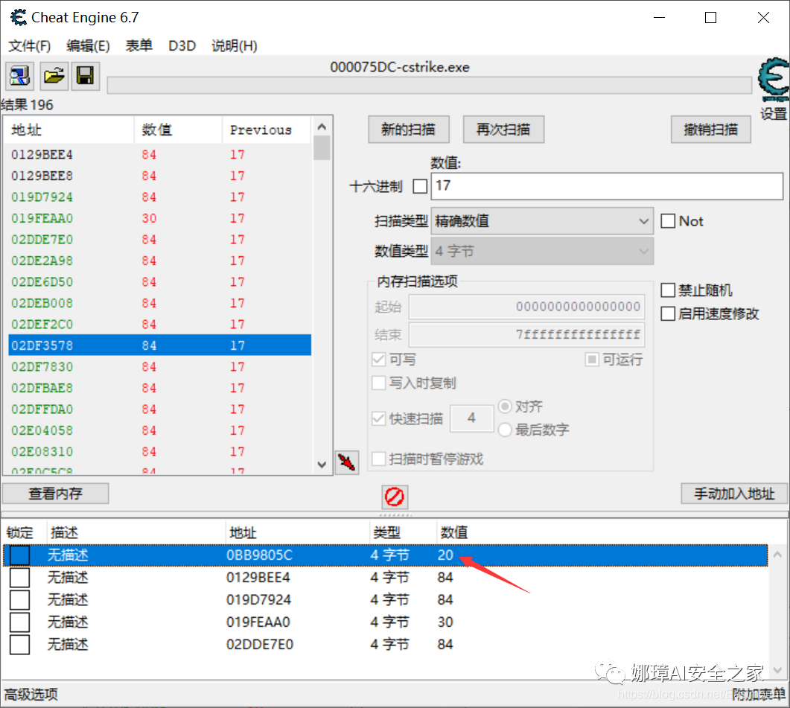The width and height of the screenshot is (790, 708).
Task: Click the Previous column header
Action: pyautogui.click(x=266, y=130)
